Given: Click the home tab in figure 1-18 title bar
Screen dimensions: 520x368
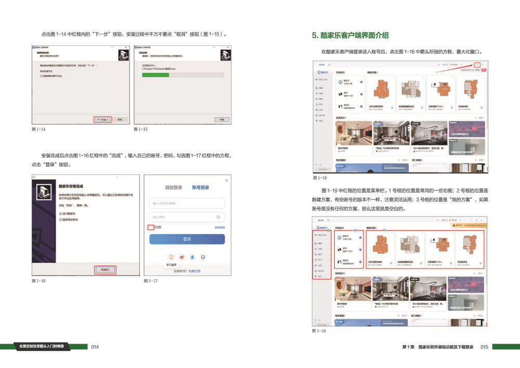Looking at the screenshot, I should click(321, 65).
